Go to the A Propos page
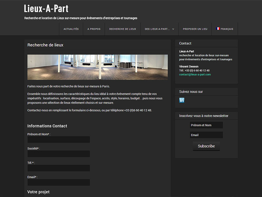 pyautogui.click(x=94, y=29)
